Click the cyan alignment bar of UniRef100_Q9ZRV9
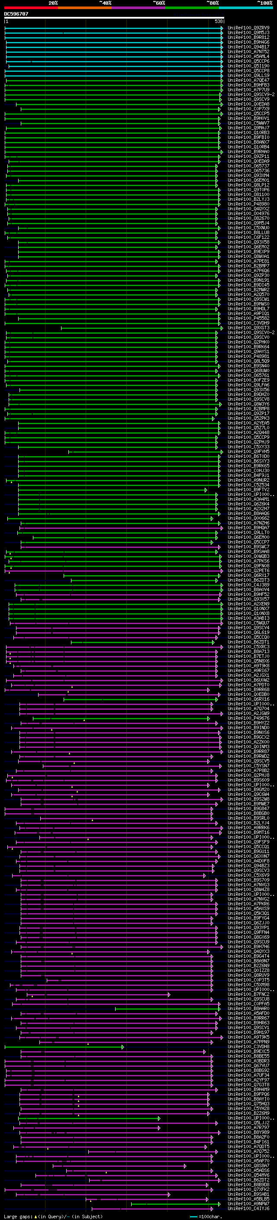 coord(114,28)
